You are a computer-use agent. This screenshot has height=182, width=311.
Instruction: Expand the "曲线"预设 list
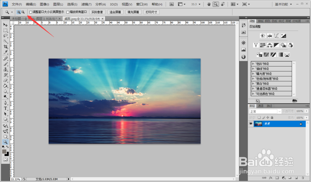[253, 69]
